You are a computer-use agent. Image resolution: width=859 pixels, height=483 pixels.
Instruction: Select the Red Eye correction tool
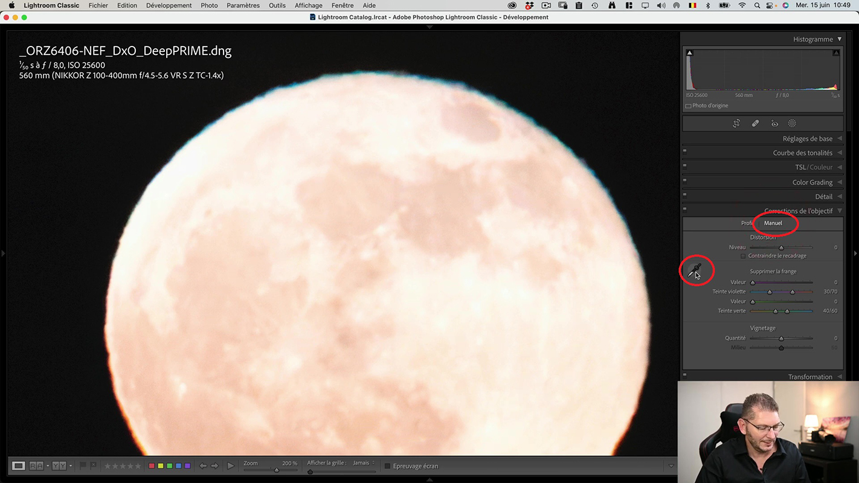point(774,123)
